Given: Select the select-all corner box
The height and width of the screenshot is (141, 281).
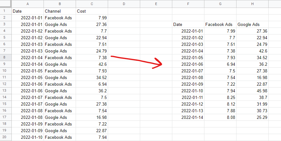Looking at the screenshot, I should 6,4.
